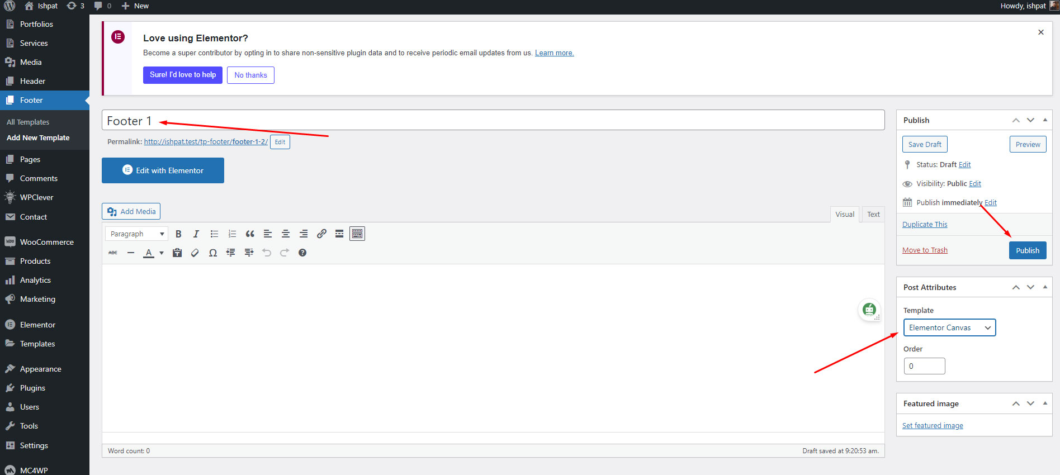Click the Order number field
The height and width of the screenshot is (475, 1060).
coord(925,366)
